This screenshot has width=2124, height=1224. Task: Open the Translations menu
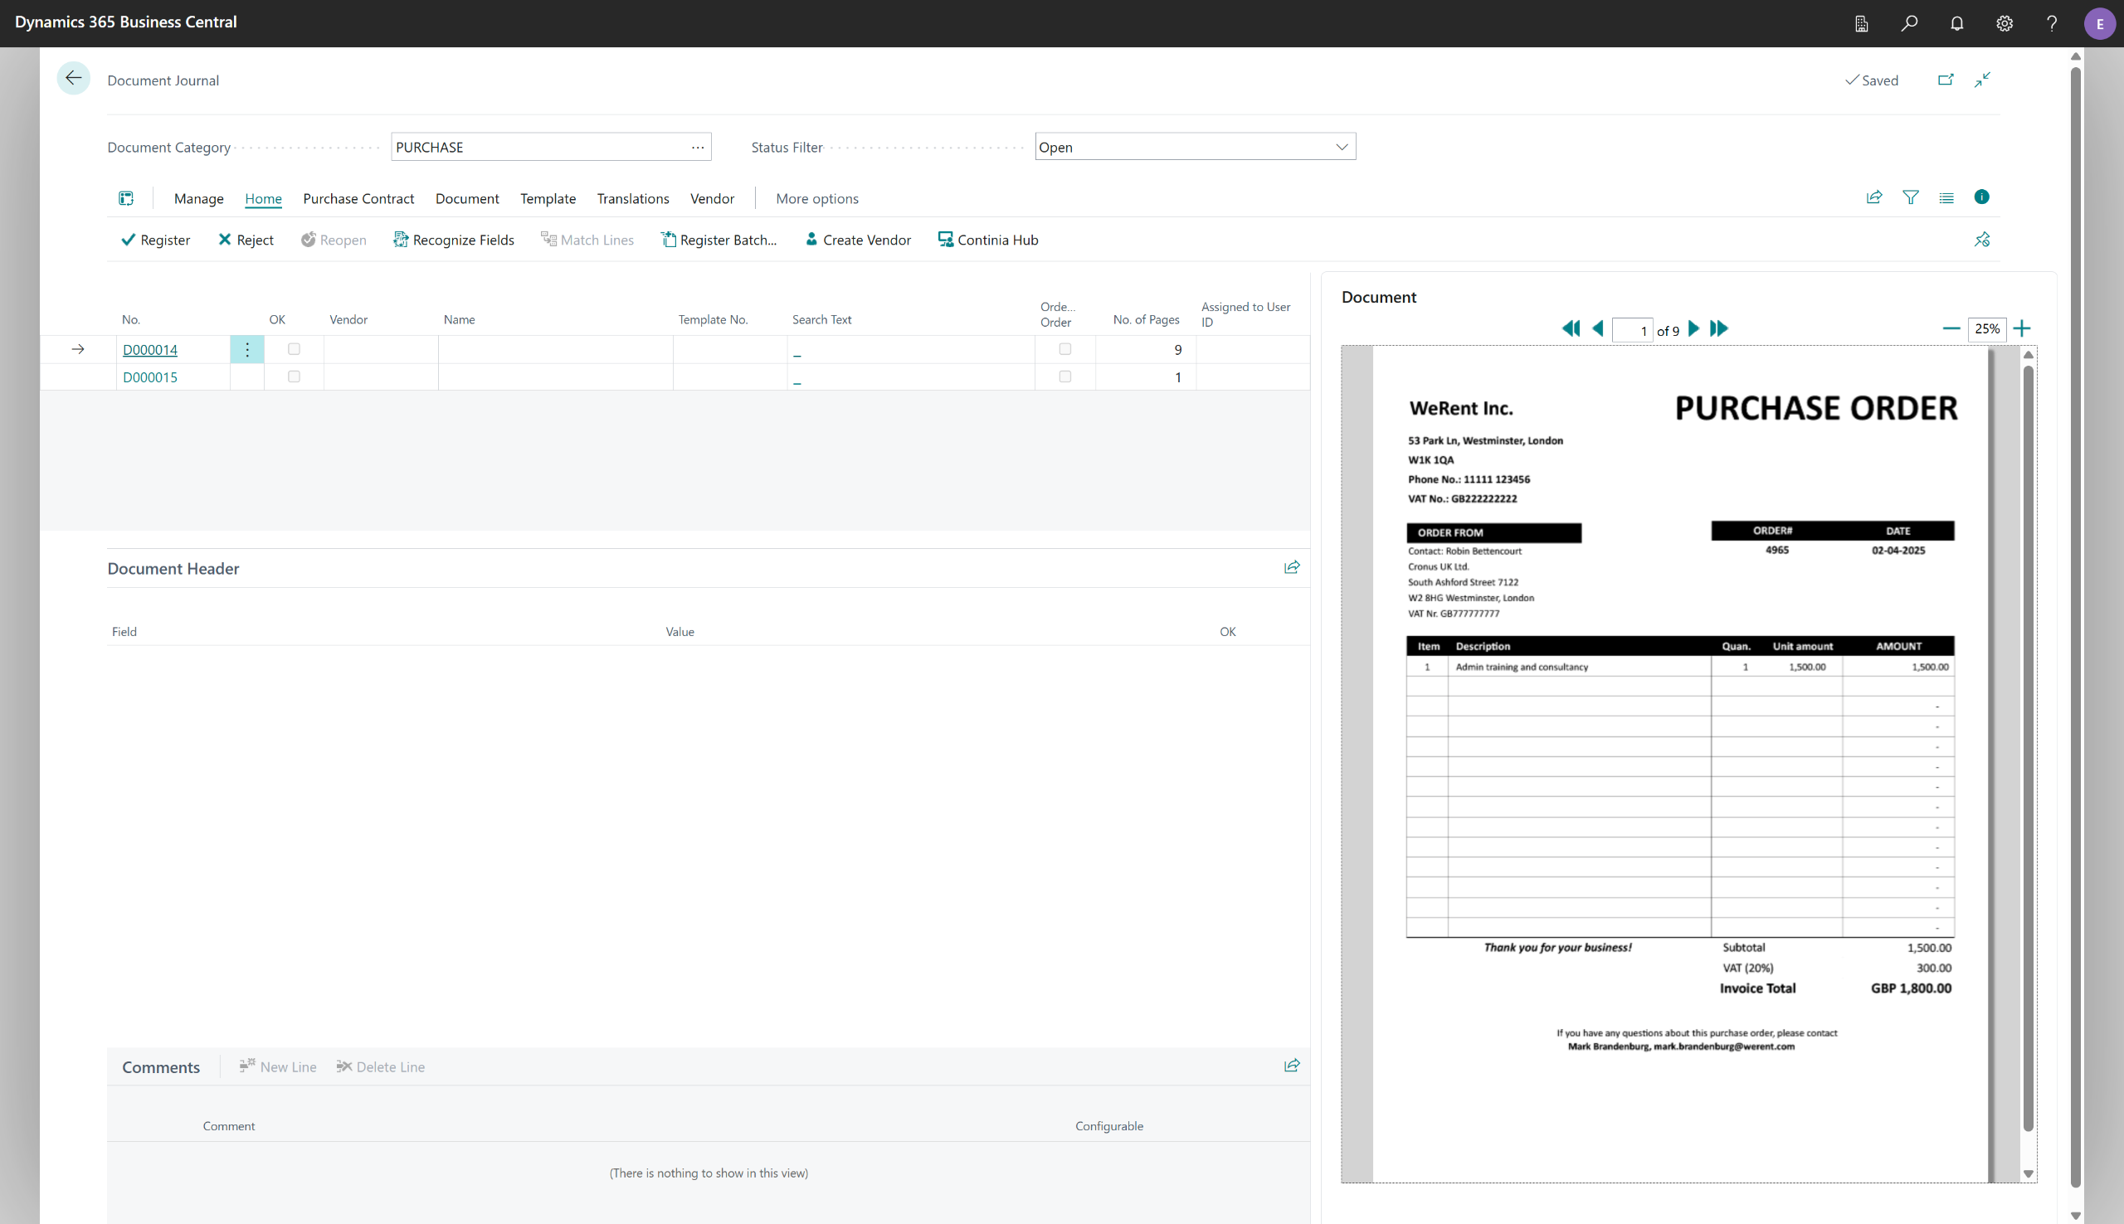[x=633, y=198]
